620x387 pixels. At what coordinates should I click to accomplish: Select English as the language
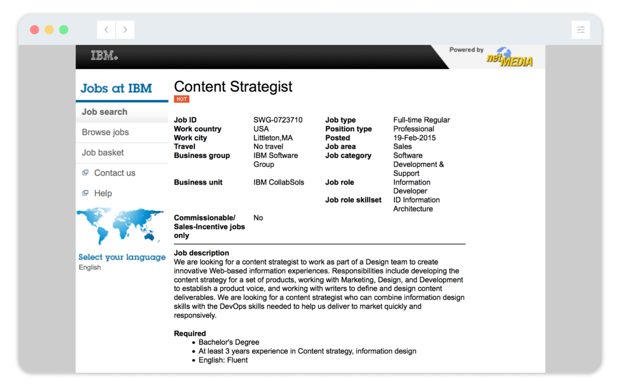(90, 267)
